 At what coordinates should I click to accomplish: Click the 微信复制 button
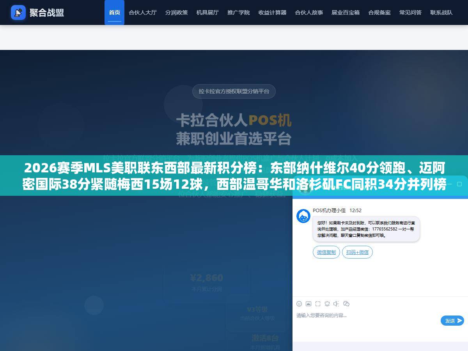[326, 252]
